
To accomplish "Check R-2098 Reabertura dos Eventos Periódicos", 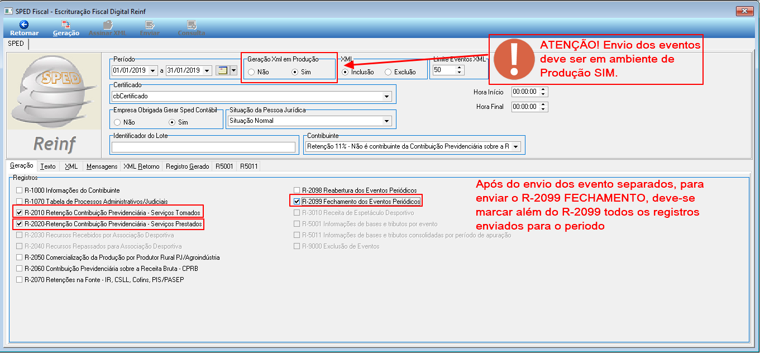I will pos(297,190).
